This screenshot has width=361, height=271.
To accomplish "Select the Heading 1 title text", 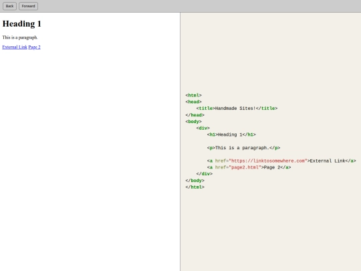I will point(21,23).
